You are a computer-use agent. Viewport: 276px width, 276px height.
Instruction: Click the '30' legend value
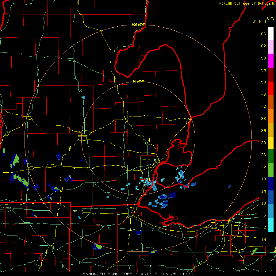263,143
